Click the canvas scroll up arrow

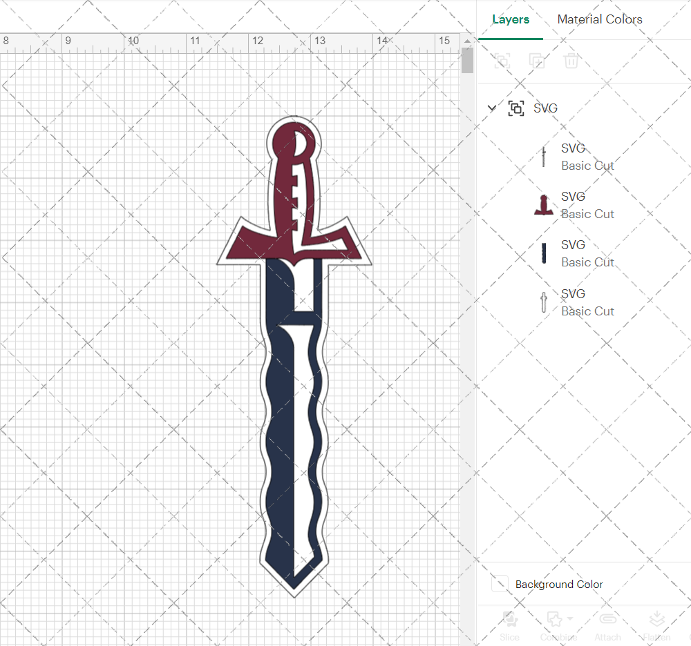467,41
